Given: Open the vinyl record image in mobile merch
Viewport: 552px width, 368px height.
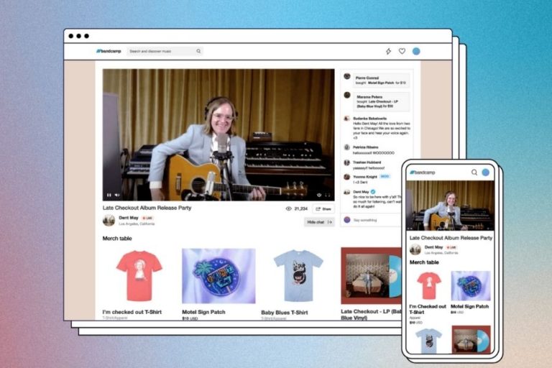Looking at the screenshot, I should coord(471,339).
